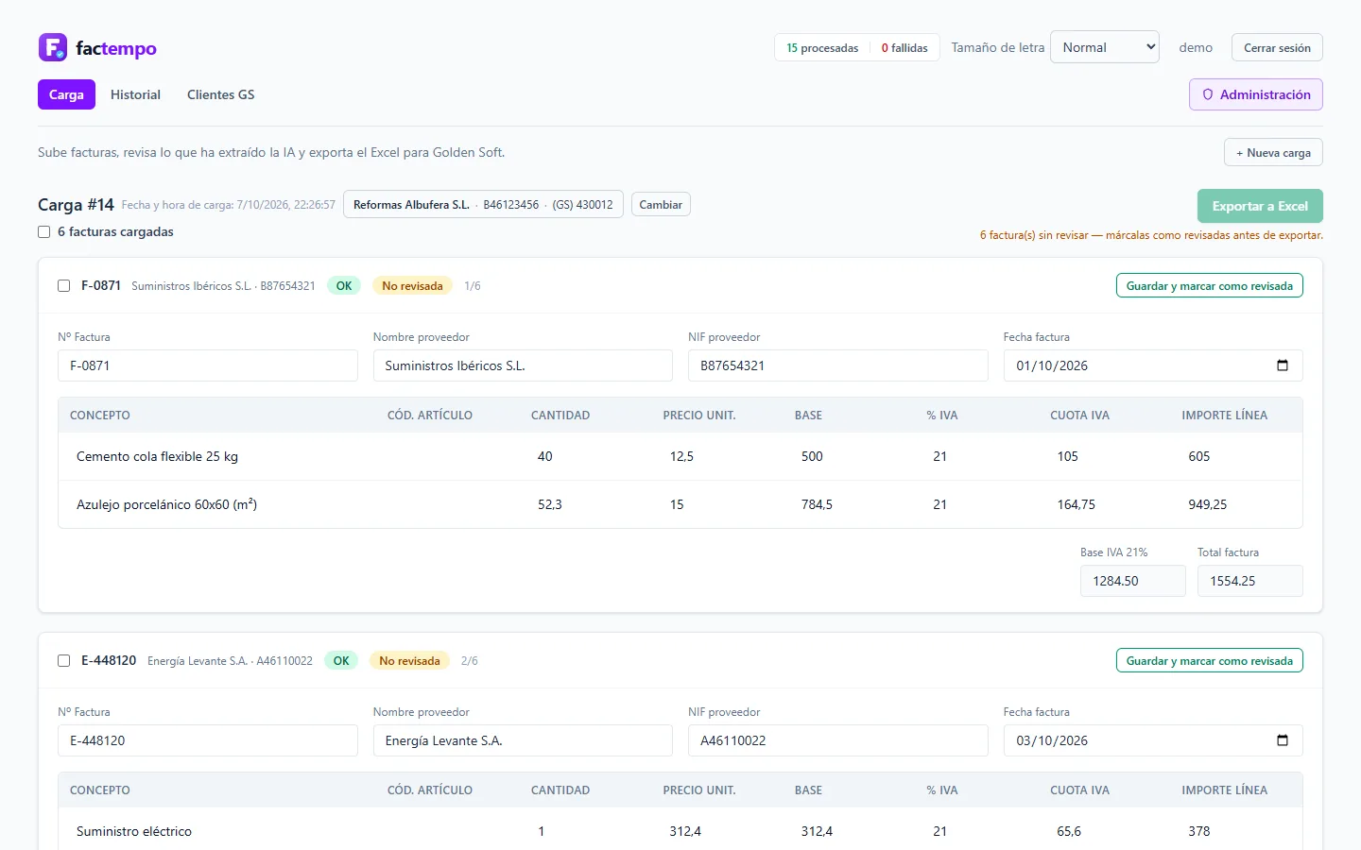Screen dimensions: 1361x850
Task: Click the OK status badge on E-448120
Action: pos(341,661)
